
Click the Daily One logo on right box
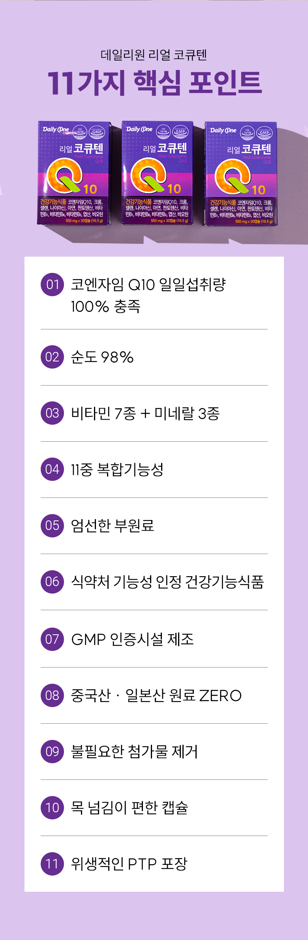(x=223, y=130)
